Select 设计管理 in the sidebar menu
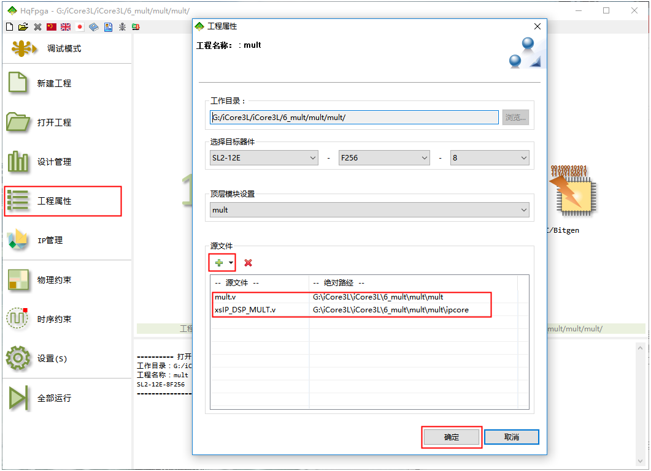This screenshot has height=471, width=651. (x=54, y=162)
